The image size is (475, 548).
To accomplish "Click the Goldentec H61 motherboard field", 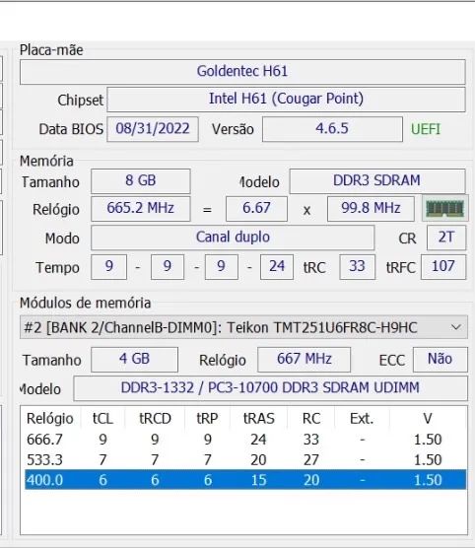I will pyautogui.click(x=242, y=72).
